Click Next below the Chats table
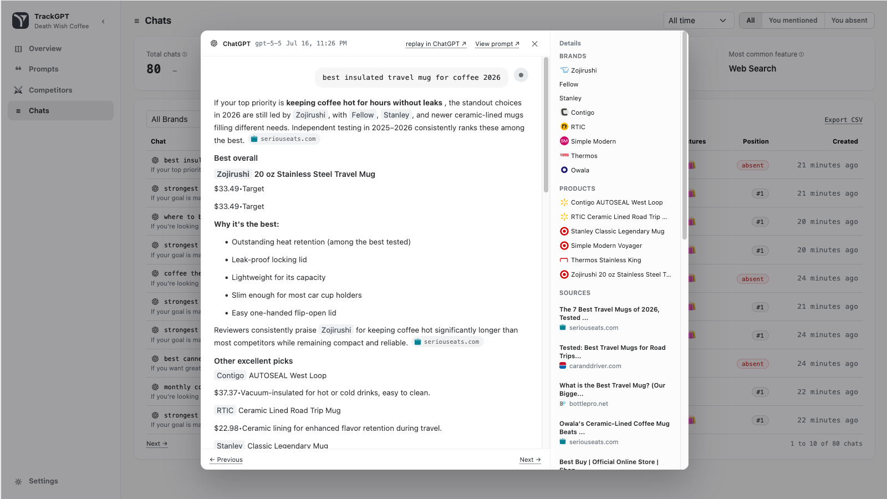This screenshot has width=887, height=499. pos(157,444)
